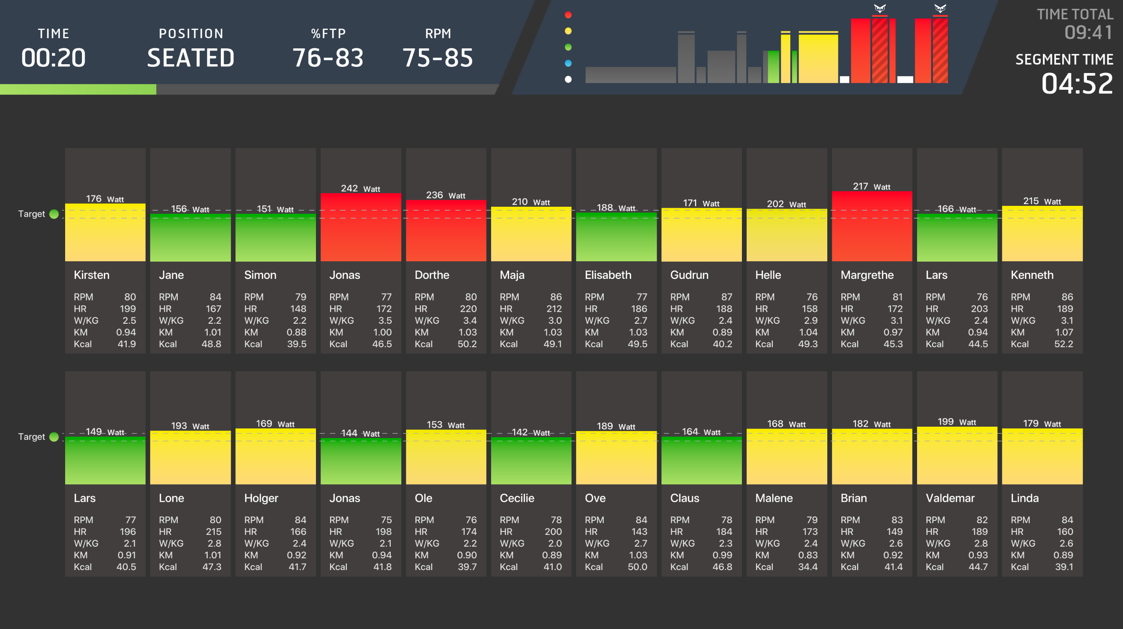Click the second skull icon above profile
This screenshot has width=1123, height=629.
coord(940,8)
